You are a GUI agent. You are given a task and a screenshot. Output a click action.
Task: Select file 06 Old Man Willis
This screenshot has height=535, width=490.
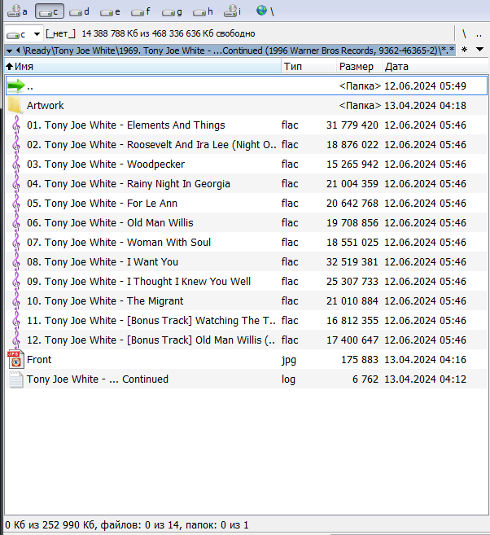[x=247, y=223]
